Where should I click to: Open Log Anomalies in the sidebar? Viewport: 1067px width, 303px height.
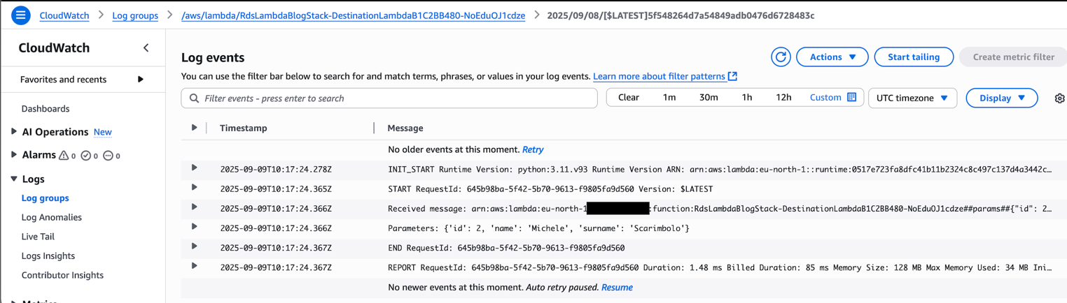[x=52, y=217]
